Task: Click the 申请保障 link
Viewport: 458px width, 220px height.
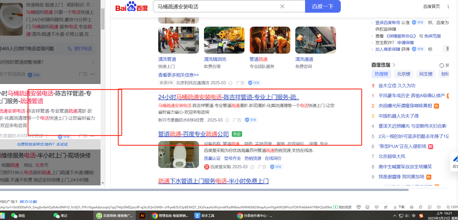Action: pyautogui.click(x=405, y=43)
